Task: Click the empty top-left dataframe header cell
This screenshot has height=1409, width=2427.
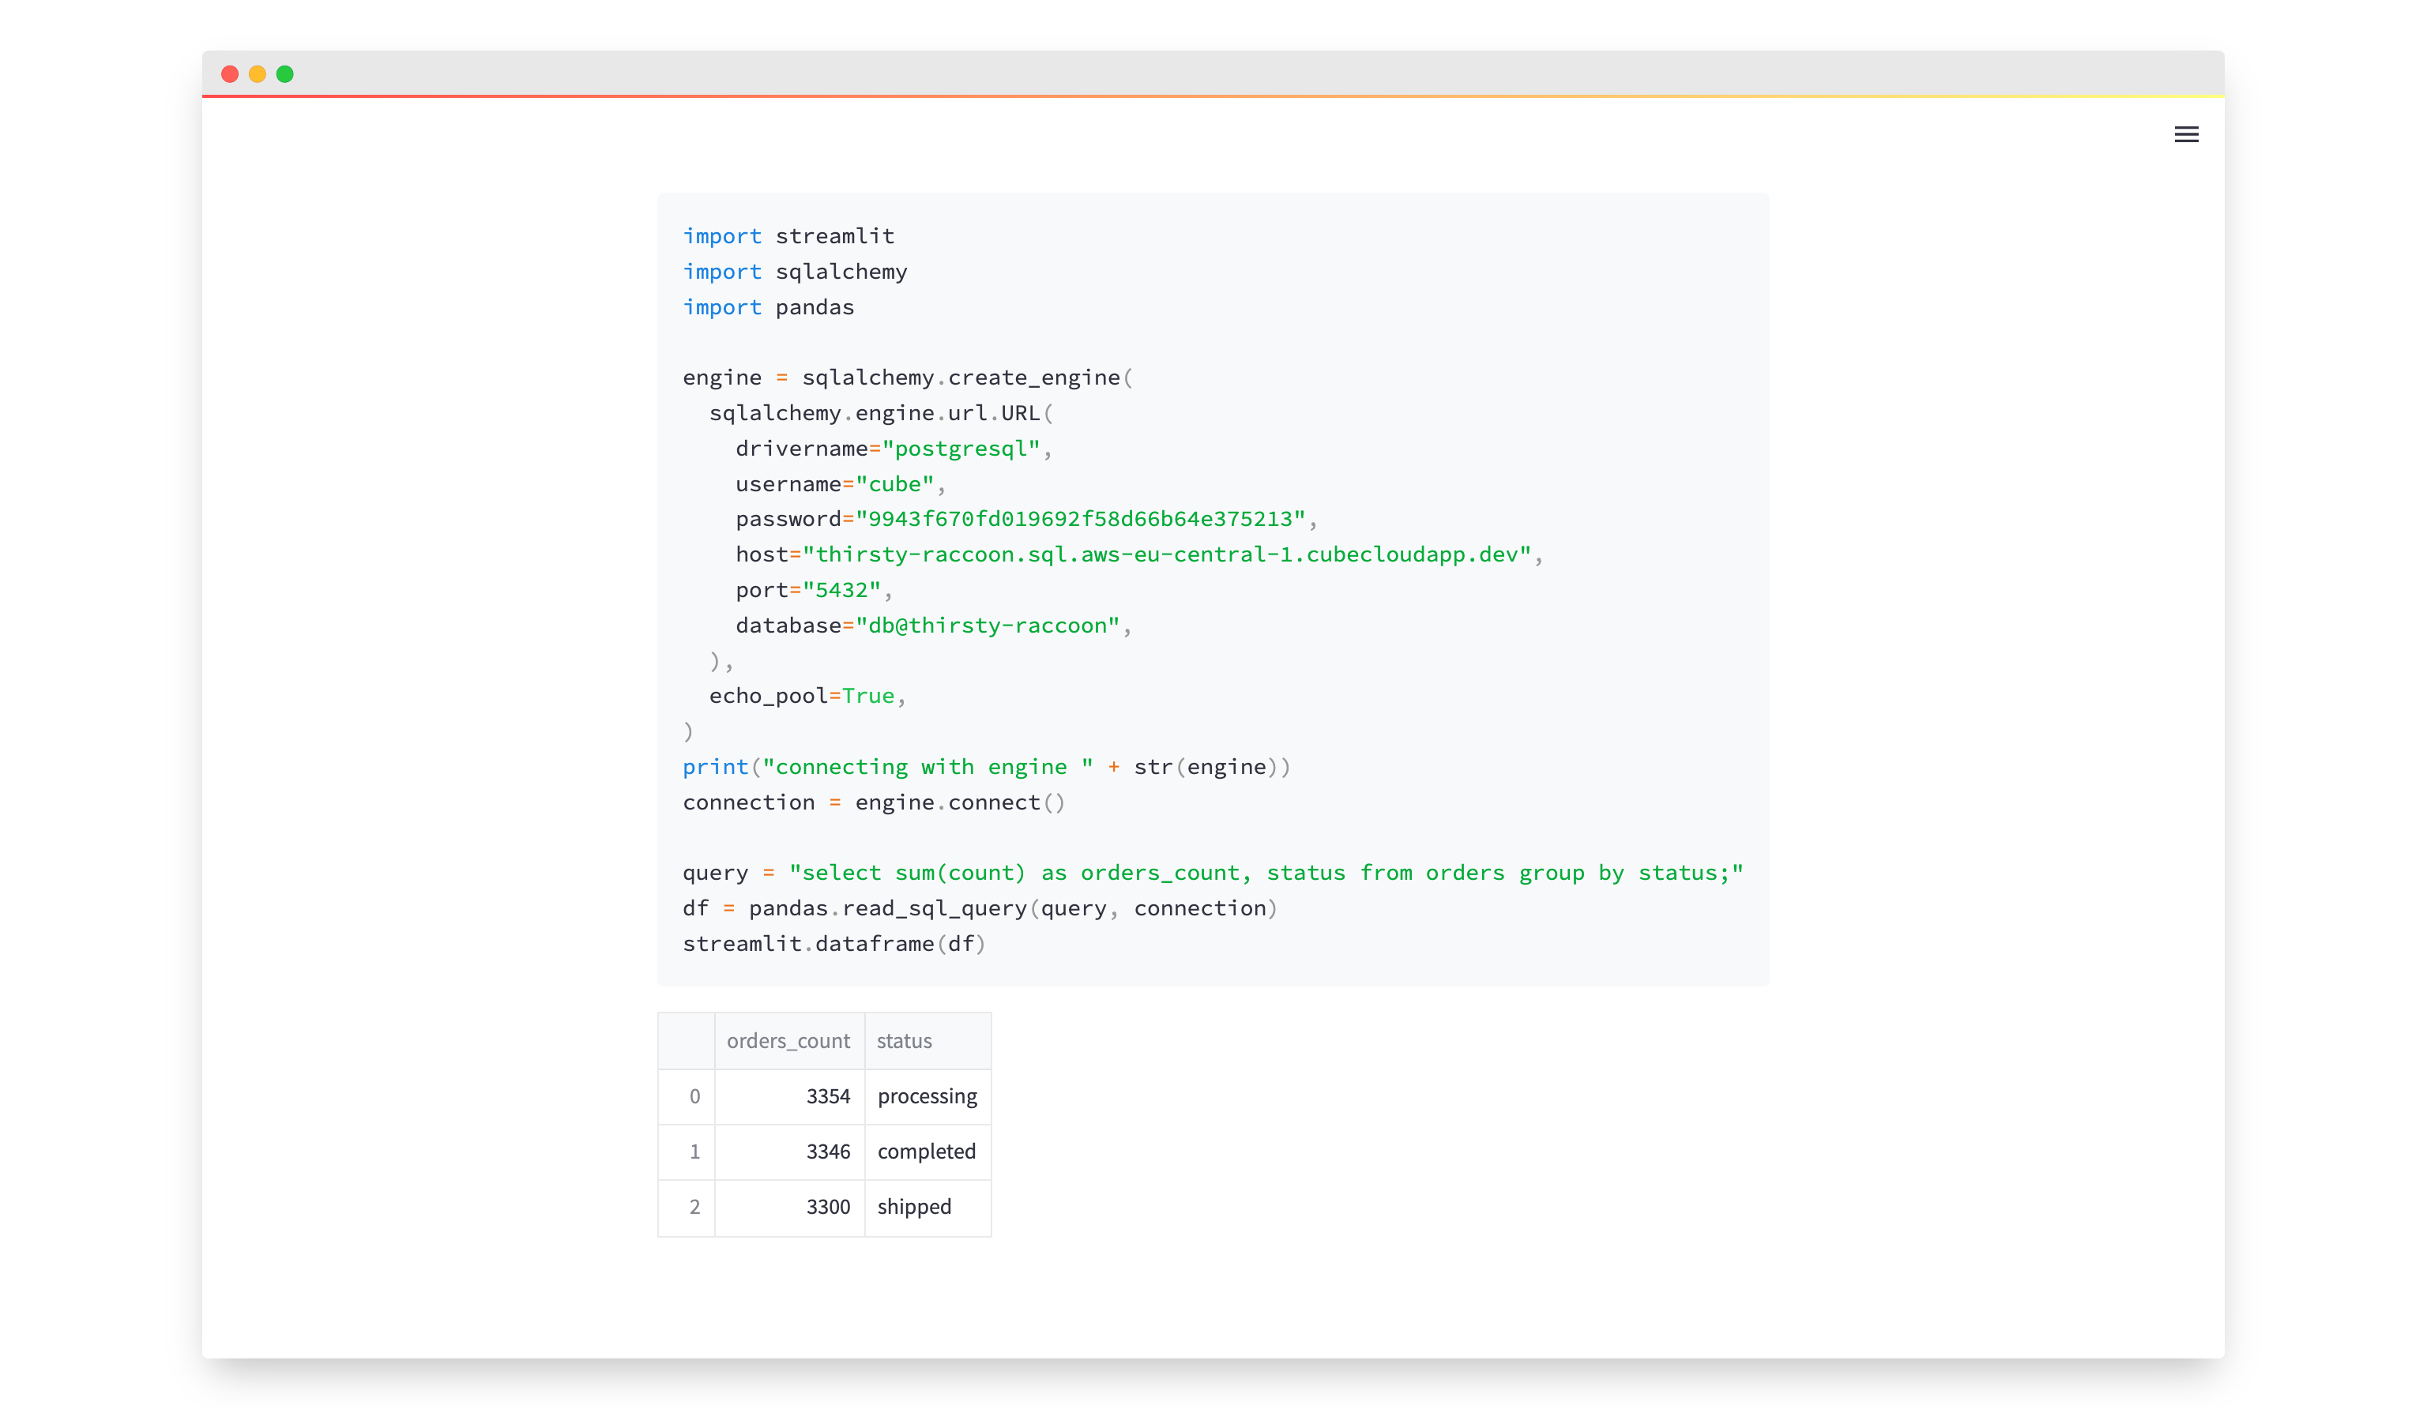Action: 686,1040
